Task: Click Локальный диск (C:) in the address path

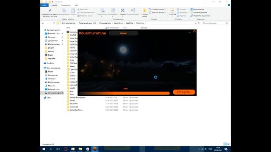Action: (x=87, y=23)
